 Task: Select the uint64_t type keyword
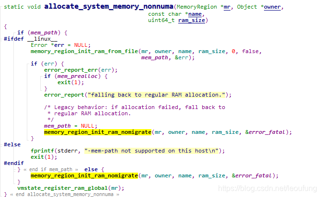[161, 20]
